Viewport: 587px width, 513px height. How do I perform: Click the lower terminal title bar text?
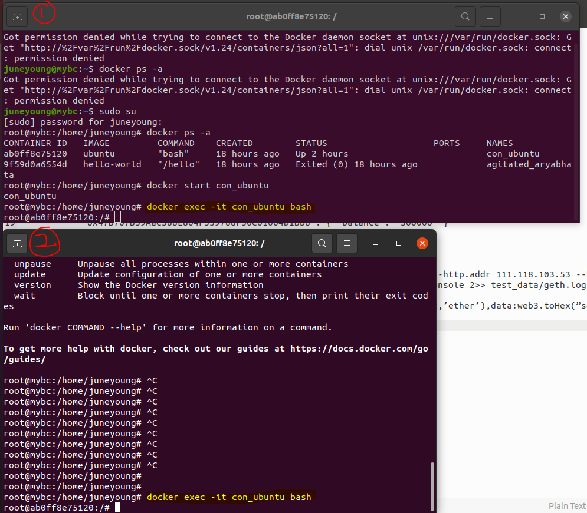pos(219,243)
